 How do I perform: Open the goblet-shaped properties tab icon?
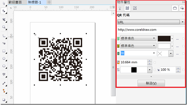point(120,8)
